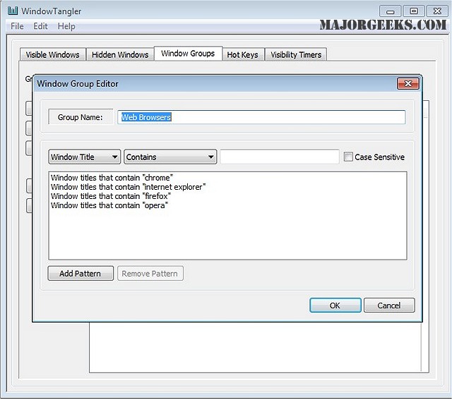This screenshot has width=452, height=400.
Task: Open the Edit menu
Action: pyautogui.click(x=40, y=26)
